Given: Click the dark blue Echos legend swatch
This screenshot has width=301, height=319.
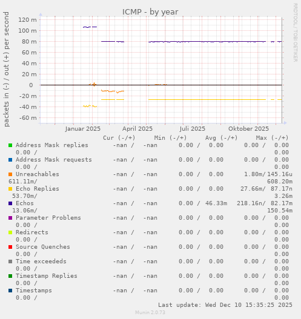Looking at the screenshot, I should pos(10,203).
